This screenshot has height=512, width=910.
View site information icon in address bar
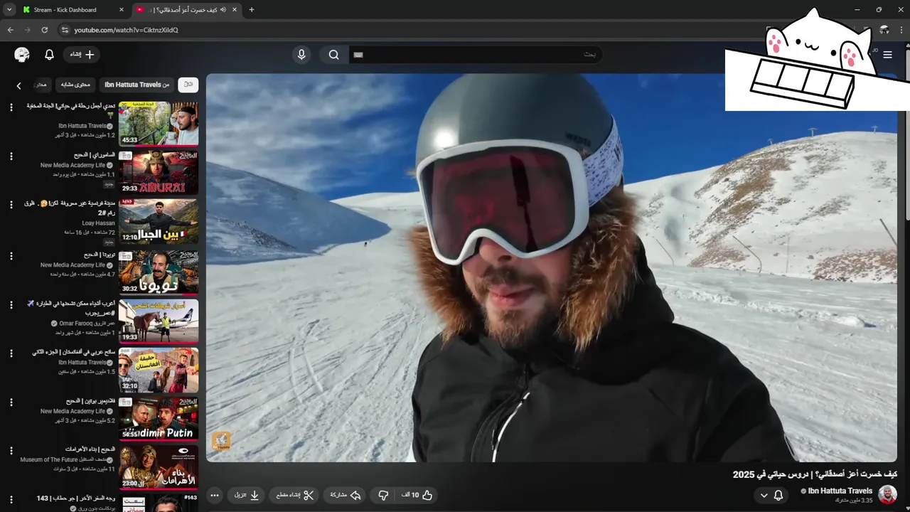65,30
